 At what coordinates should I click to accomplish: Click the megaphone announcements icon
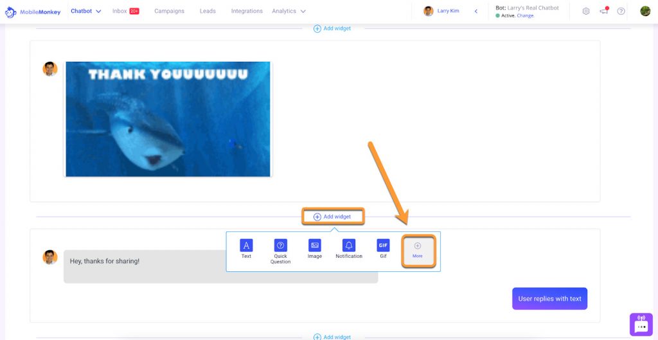604,12
